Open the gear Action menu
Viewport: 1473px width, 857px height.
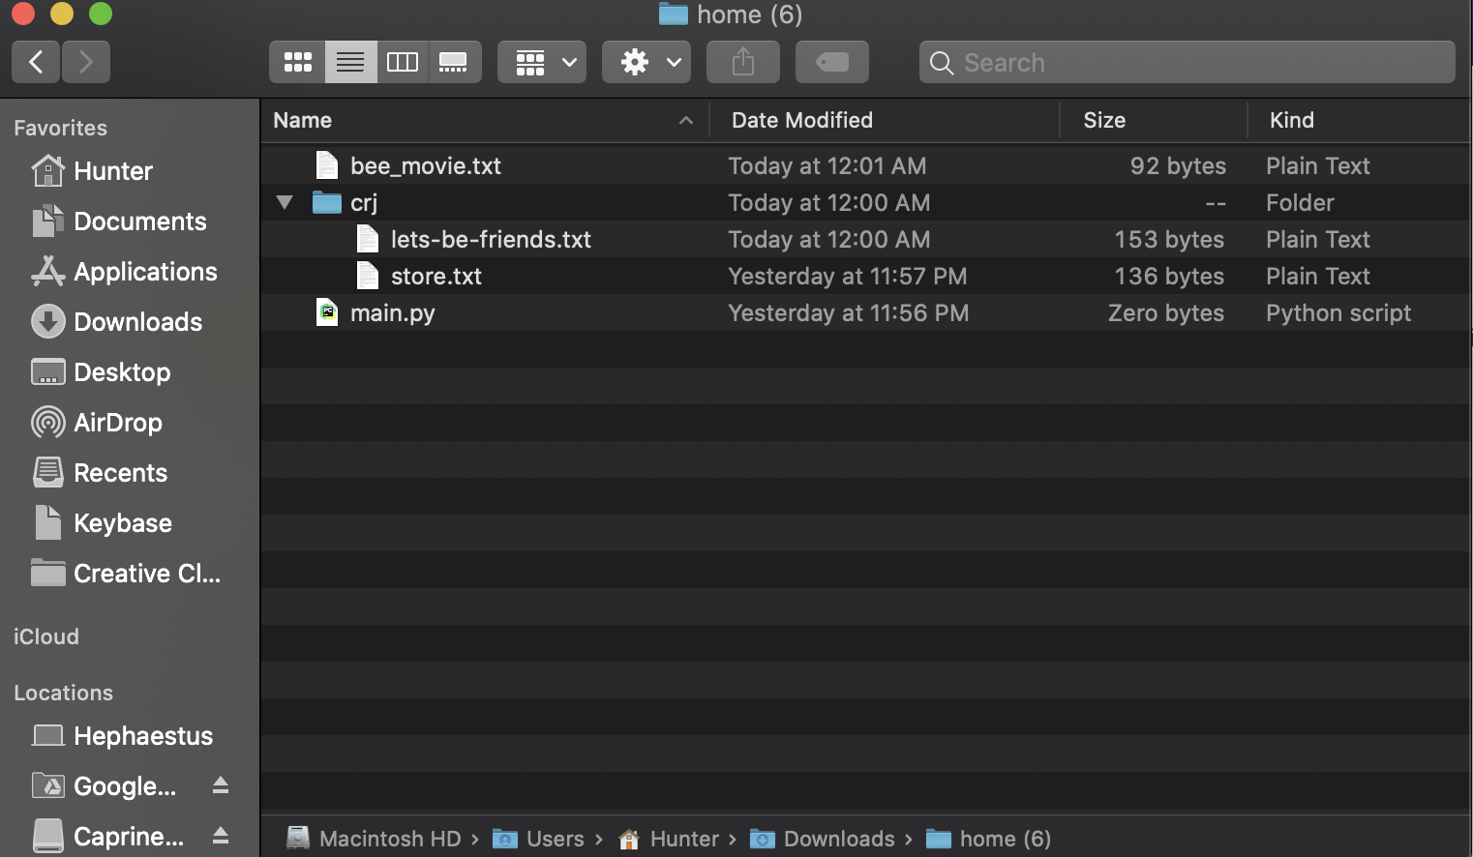click(x=646, y=63)
